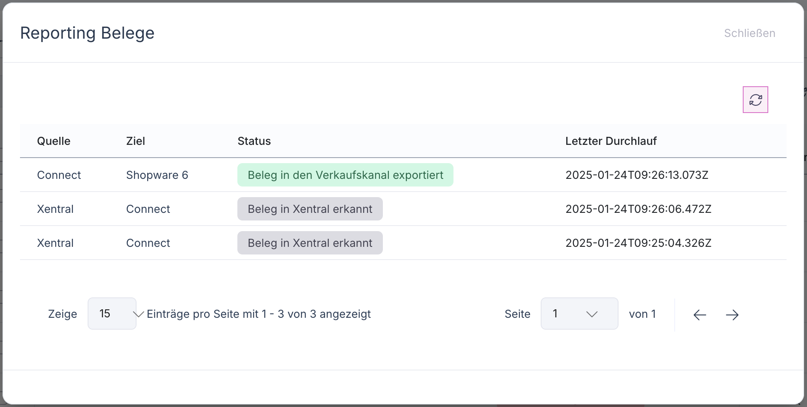Click the Status column header
This screenshot has width=807, height=407.
254,141
